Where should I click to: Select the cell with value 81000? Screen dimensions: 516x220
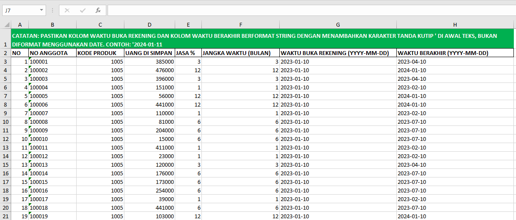tap(149, 122)
